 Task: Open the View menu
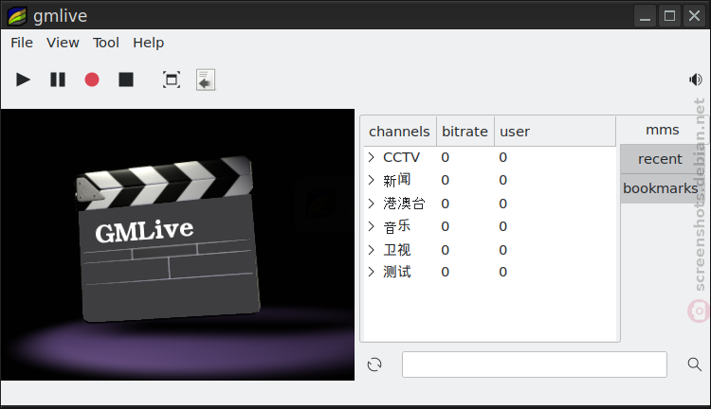pyautogui.click(x=63, y=43)
